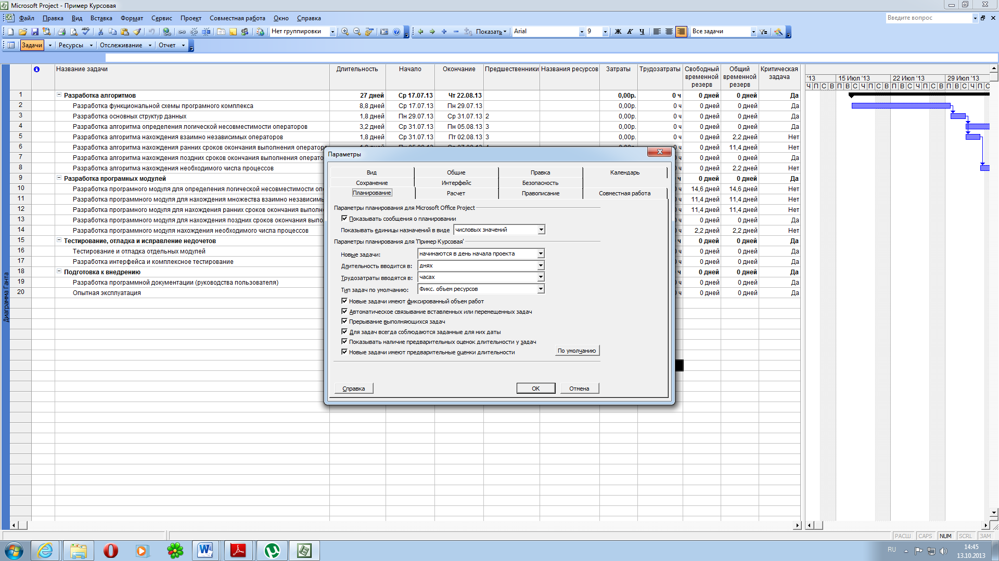Viewport: 999px width, 561px height.
Task: Click the Print icon in toolbar
Action: 62,32
